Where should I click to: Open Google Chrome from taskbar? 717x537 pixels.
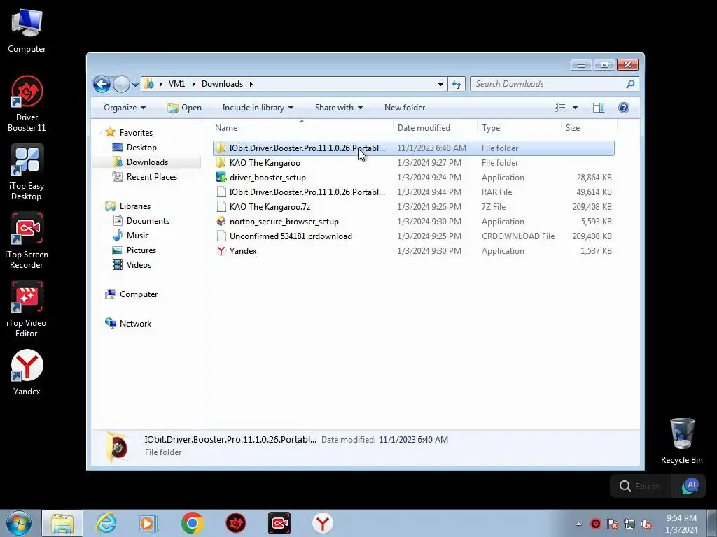(192, 523)
